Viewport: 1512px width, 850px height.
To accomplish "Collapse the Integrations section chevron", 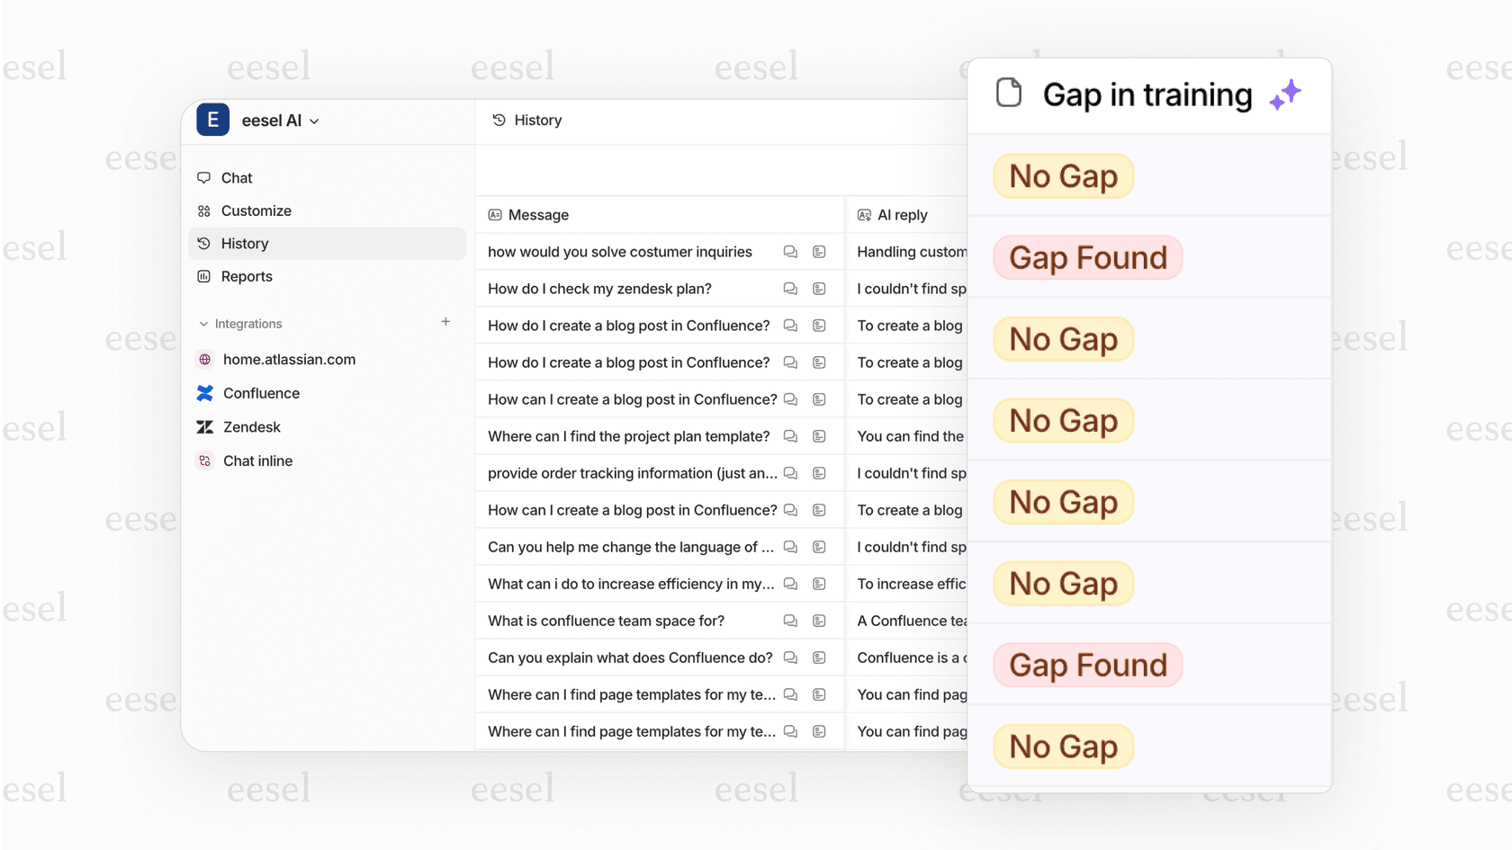I will pos(203,324).
